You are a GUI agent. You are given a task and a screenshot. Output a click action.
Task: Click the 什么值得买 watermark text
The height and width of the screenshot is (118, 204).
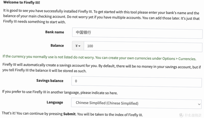click(193, 115)
